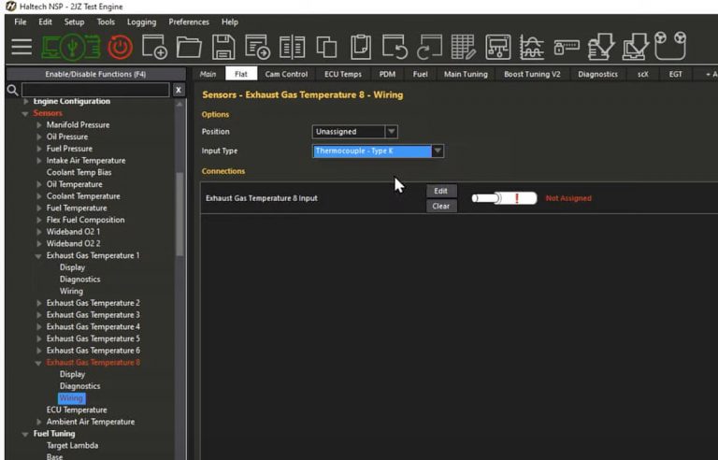718x460 pixels.
Task: Click Edit for Exhaust Gas Temperature 8 Input
Action: [441, 191]
